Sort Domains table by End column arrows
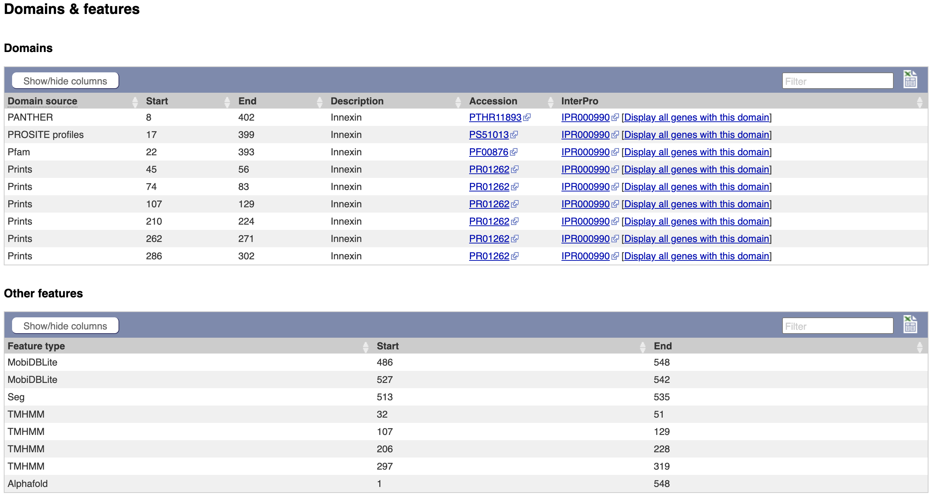The width and height of the screenshot is (930, 499). pyautogui.click(x=320, y=102)
